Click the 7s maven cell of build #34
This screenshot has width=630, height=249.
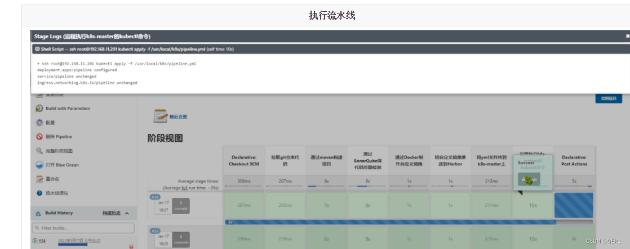point(327,205)
